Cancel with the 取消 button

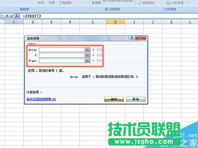pos(136,99)
